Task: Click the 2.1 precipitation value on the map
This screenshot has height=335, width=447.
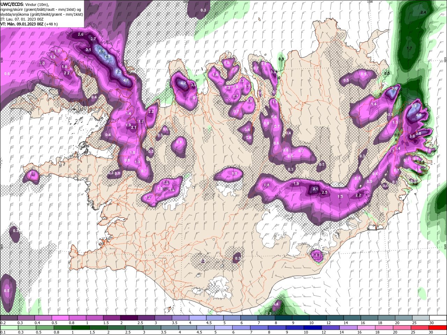Action: (x=133, y=128)
